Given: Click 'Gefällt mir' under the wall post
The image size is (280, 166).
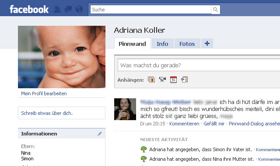Looking at the screenshot, I should 214,124.
